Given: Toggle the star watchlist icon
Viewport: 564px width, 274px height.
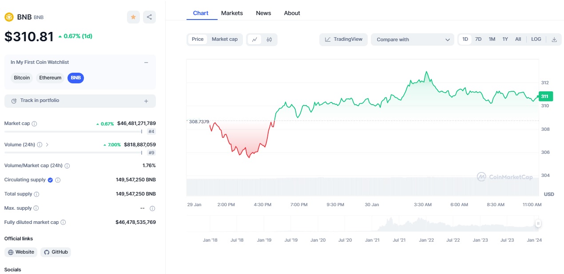Looking at the screenshot, I should tap(133, 17).
